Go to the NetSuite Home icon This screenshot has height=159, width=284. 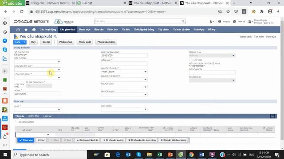(34, 30)
